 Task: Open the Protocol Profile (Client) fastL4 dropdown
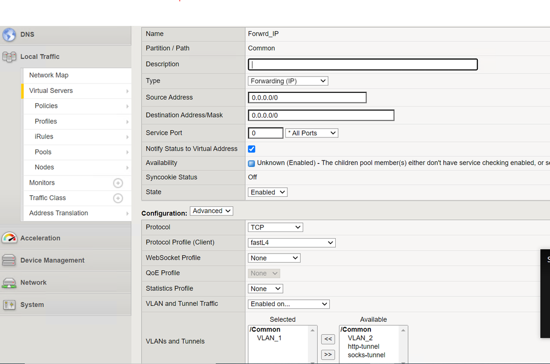coord(292,242)
